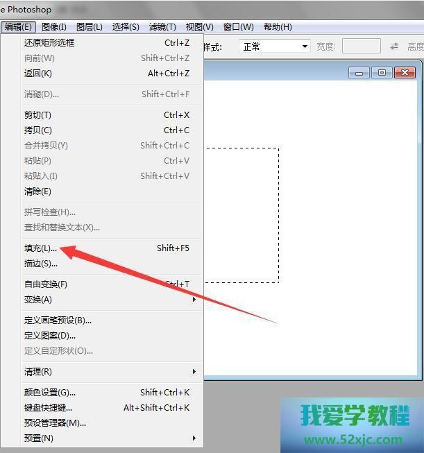Open the Filter (滤镜) menu
424x453 pixels.
click(162, 27)
